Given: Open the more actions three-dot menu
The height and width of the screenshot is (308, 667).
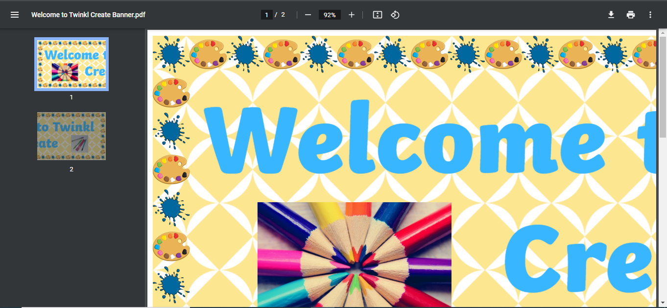Looking at the screenshot, I should 650,15.
